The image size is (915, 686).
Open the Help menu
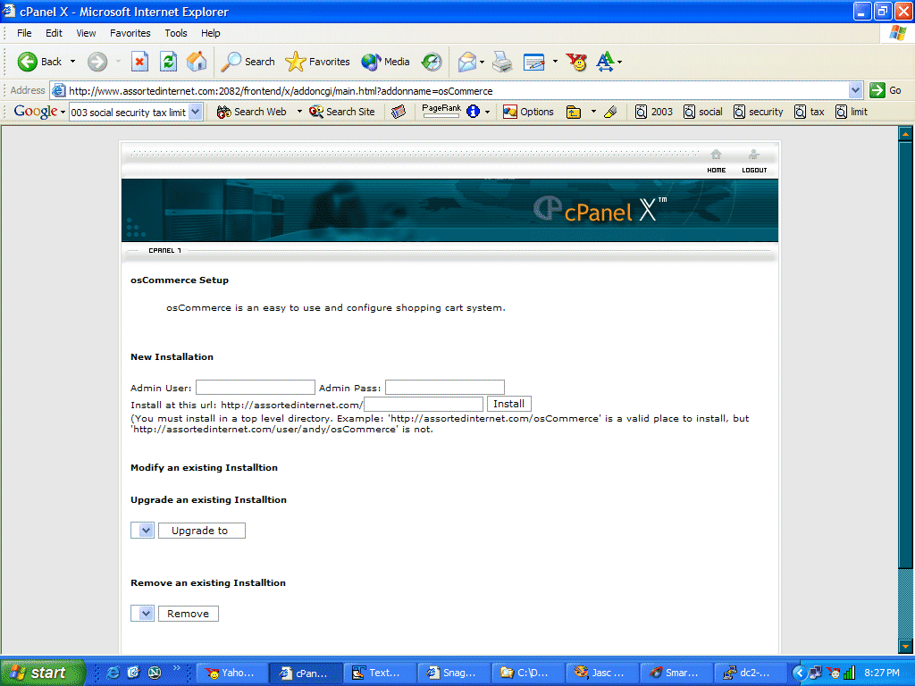pyautogui.click(x=211, y=33)
